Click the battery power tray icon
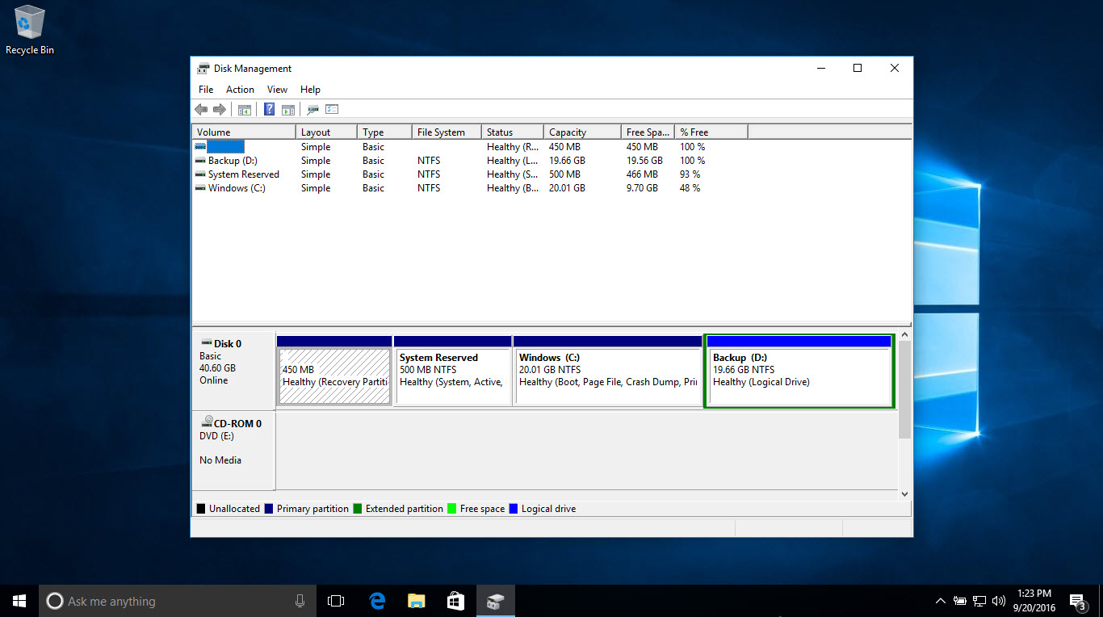Screen dimensions: 1103x617 click(x=960, y=601)
